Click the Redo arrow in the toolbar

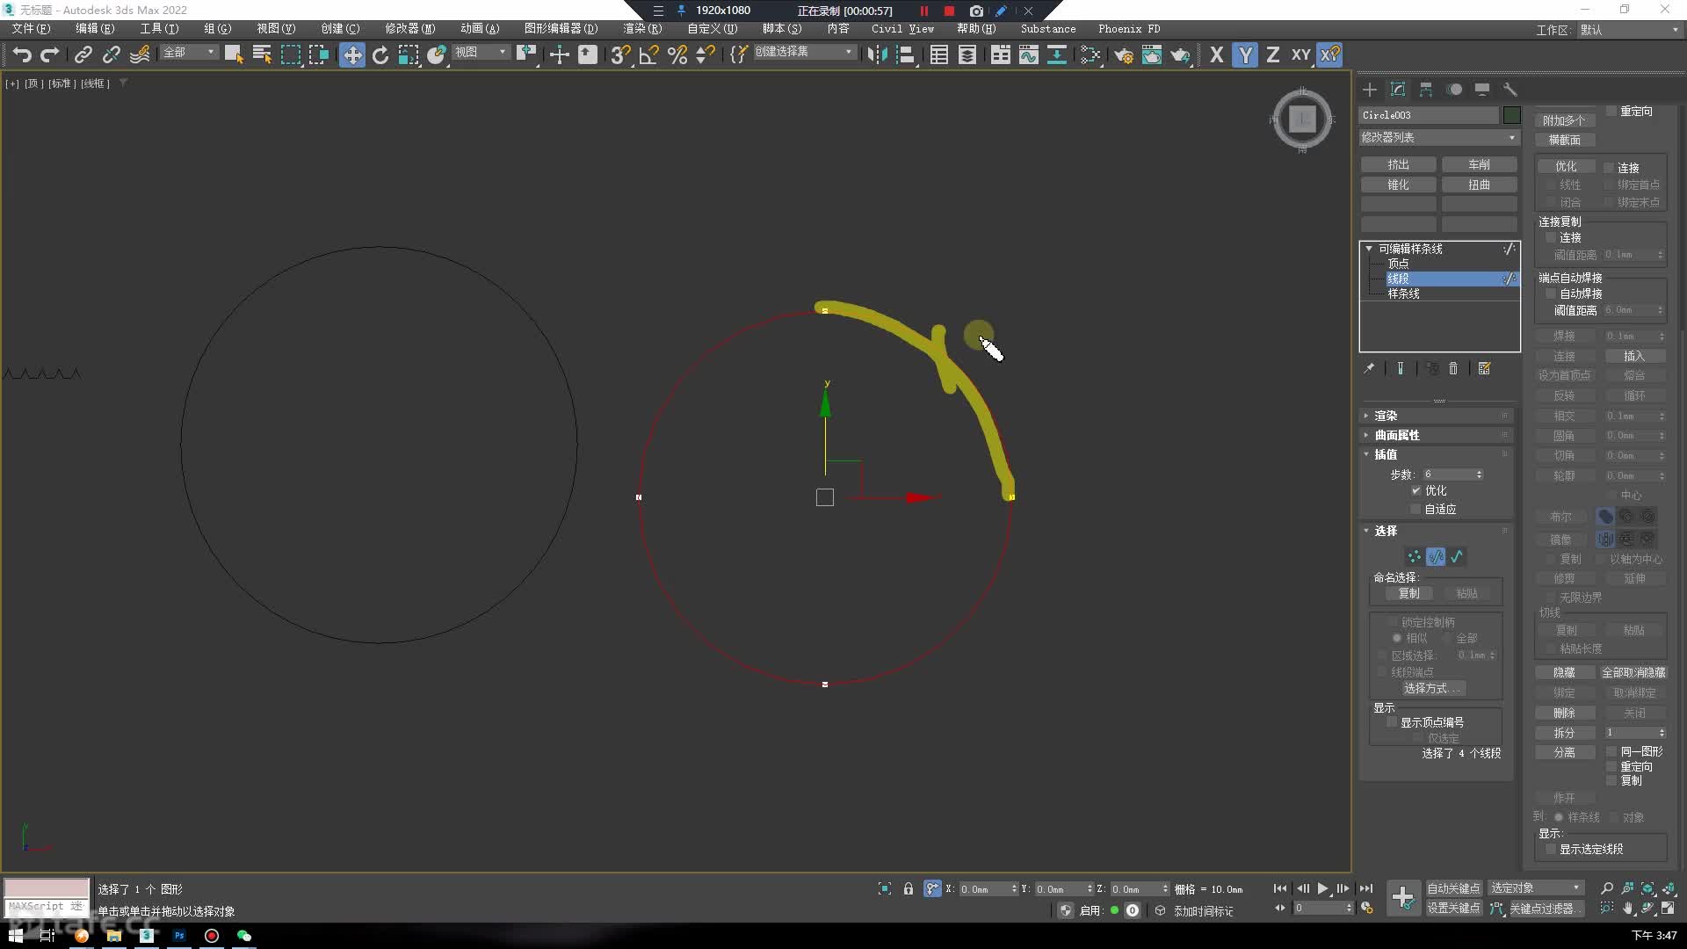[x=50, y=54]
